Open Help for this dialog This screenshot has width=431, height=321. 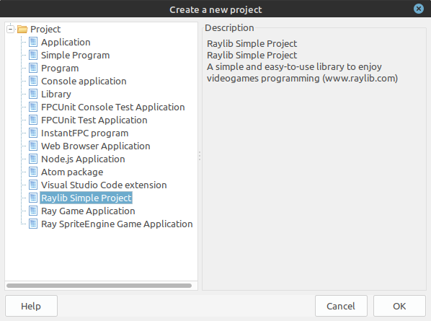pos(31,306)
